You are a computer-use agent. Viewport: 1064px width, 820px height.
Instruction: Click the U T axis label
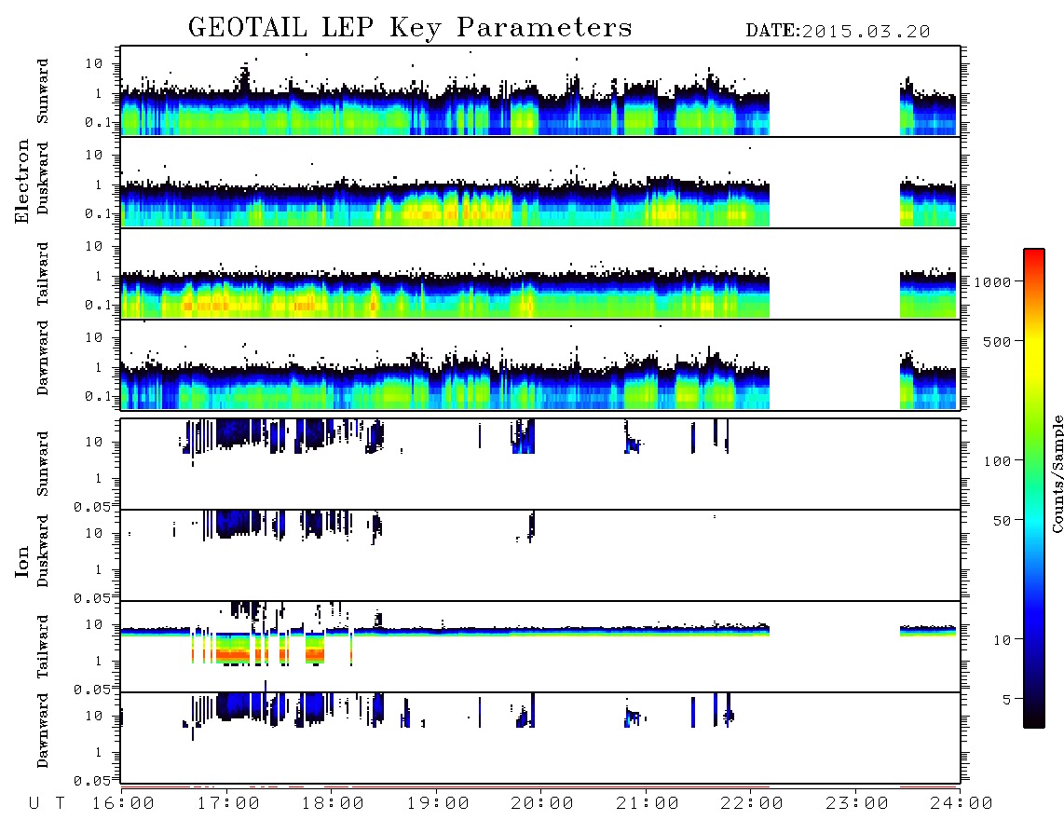(47, 803)
